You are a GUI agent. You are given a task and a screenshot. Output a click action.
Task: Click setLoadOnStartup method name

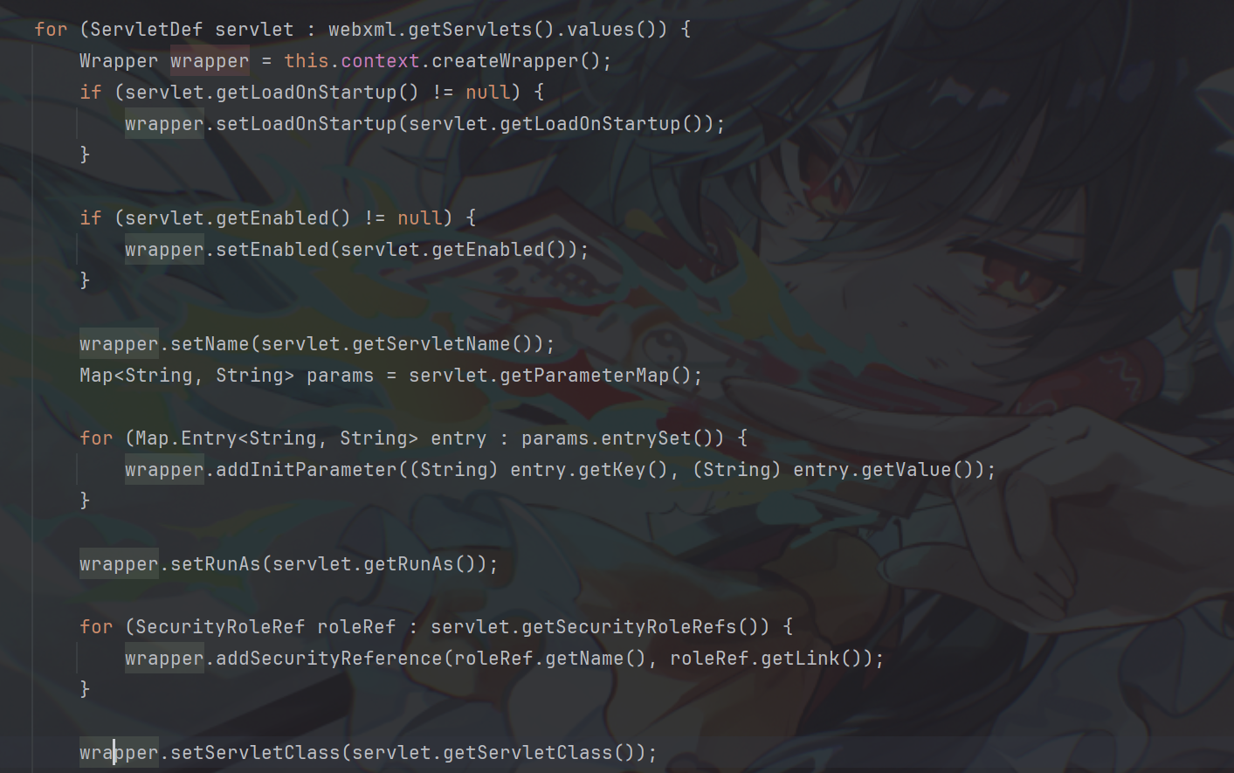306,124
